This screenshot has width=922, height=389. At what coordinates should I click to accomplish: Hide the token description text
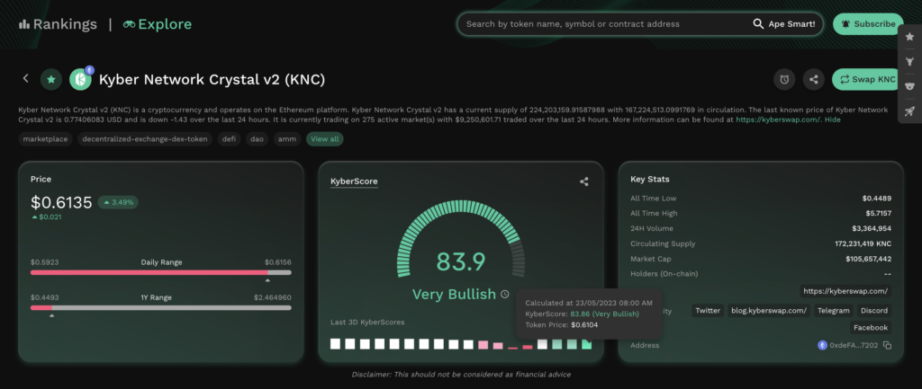point(832,119)
